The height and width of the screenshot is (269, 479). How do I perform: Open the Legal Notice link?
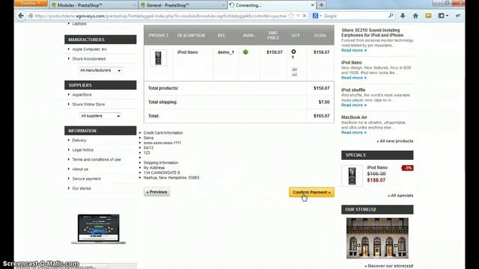click(x=83, y=150)
